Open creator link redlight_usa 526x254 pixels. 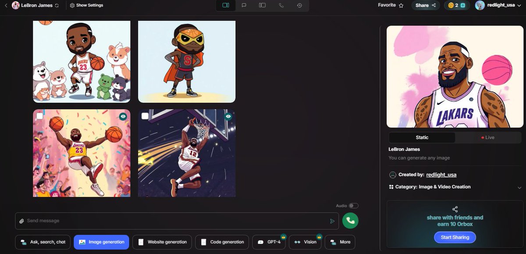point(441,175)
